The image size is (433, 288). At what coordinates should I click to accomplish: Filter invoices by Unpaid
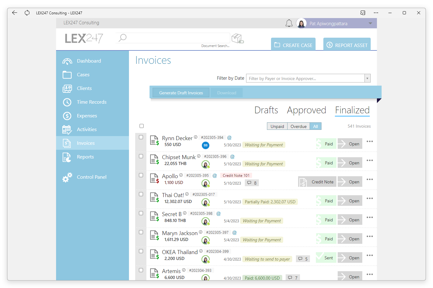tap(277, 126)
